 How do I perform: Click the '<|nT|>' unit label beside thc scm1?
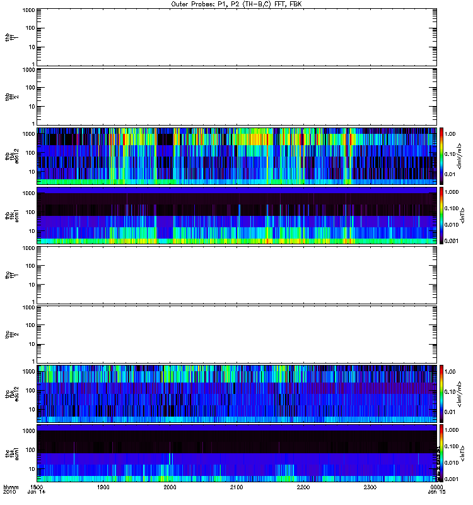click(462, 453)
